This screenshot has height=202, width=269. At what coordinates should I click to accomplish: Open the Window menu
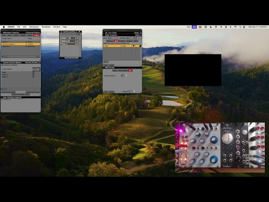tap(56, 27)
